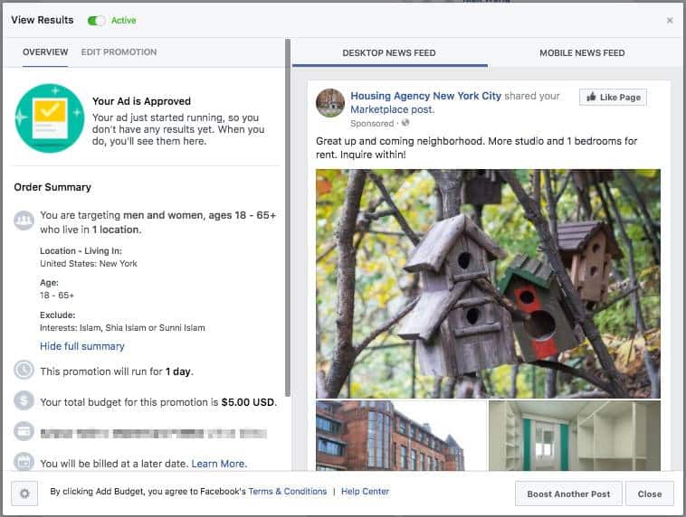Open the billing Learn More link
The image size is (686, 517).
[x=219, y=464]
